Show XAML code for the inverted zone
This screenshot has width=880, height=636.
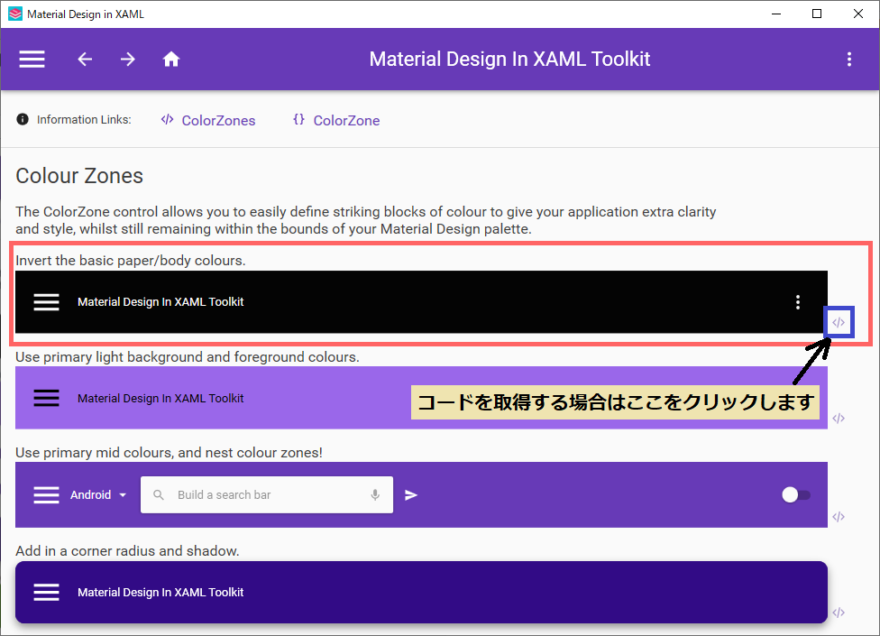[x=839, y=322]
